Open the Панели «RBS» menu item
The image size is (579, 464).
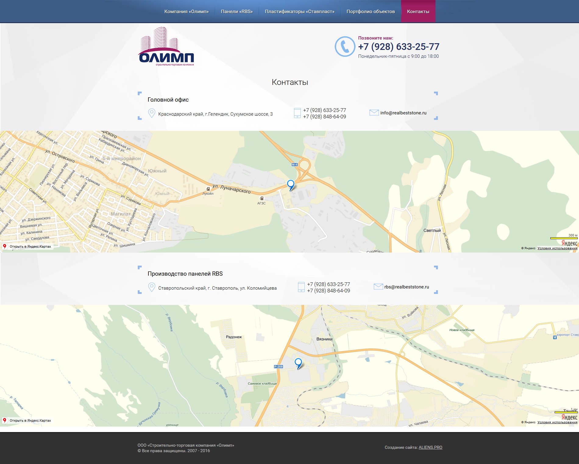[x=237, y=11]
